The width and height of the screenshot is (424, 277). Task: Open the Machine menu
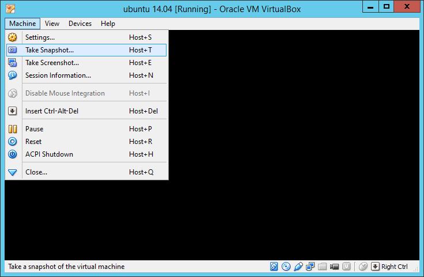coord(22,24)
